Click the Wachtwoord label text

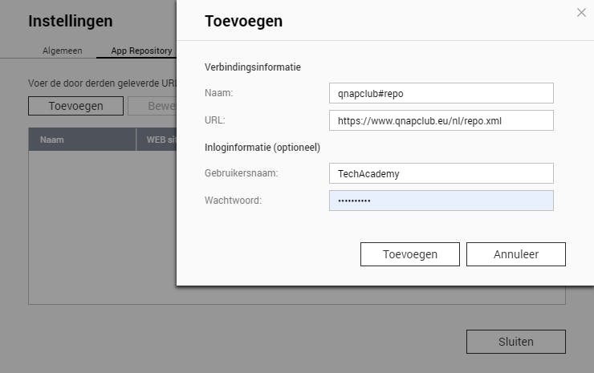[x=234, y=201]
